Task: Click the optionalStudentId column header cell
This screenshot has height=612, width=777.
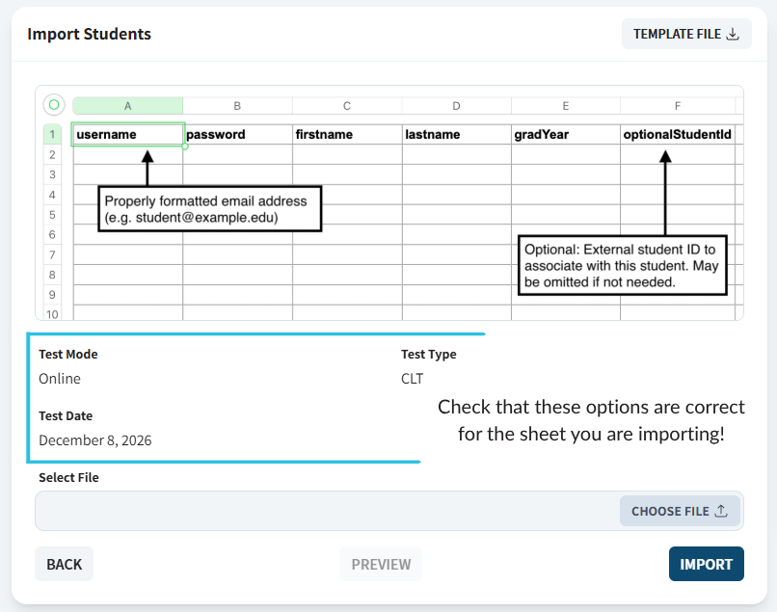Action: [x=678, y=134]
